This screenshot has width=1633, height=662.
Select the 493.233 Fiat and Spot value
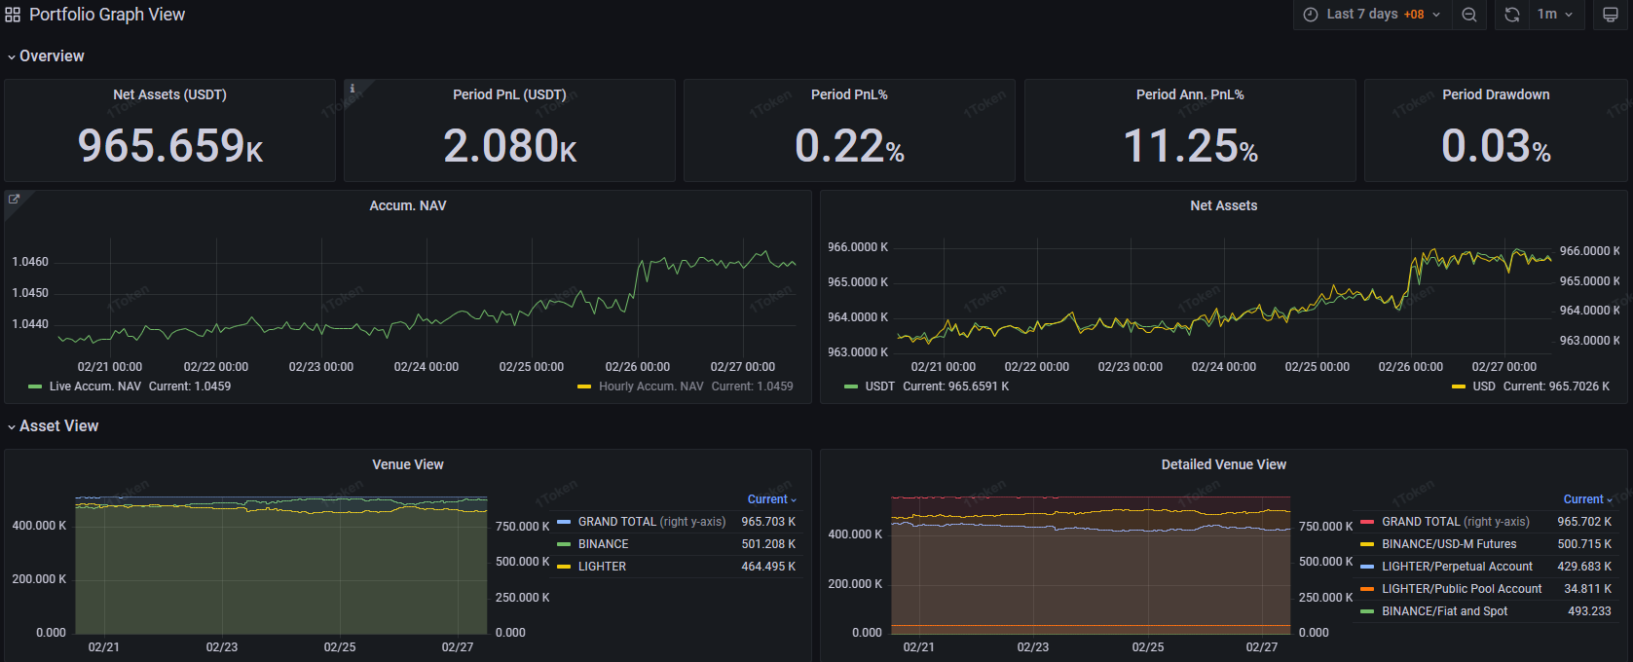(x=1589, y=611)
